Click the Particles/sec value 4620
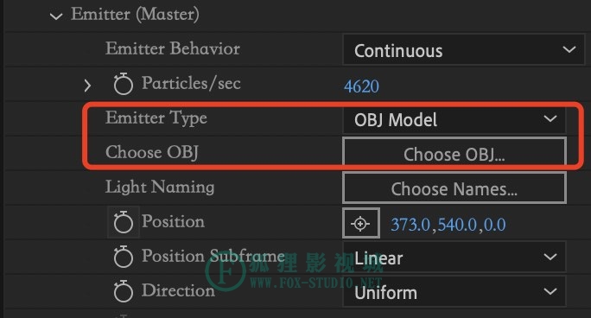The width and height of the screenshot is (591, 318). (x=361, y=86)
